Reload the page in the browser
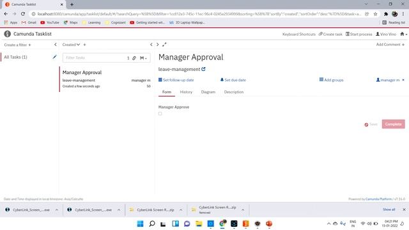 (x=23, y=14)
